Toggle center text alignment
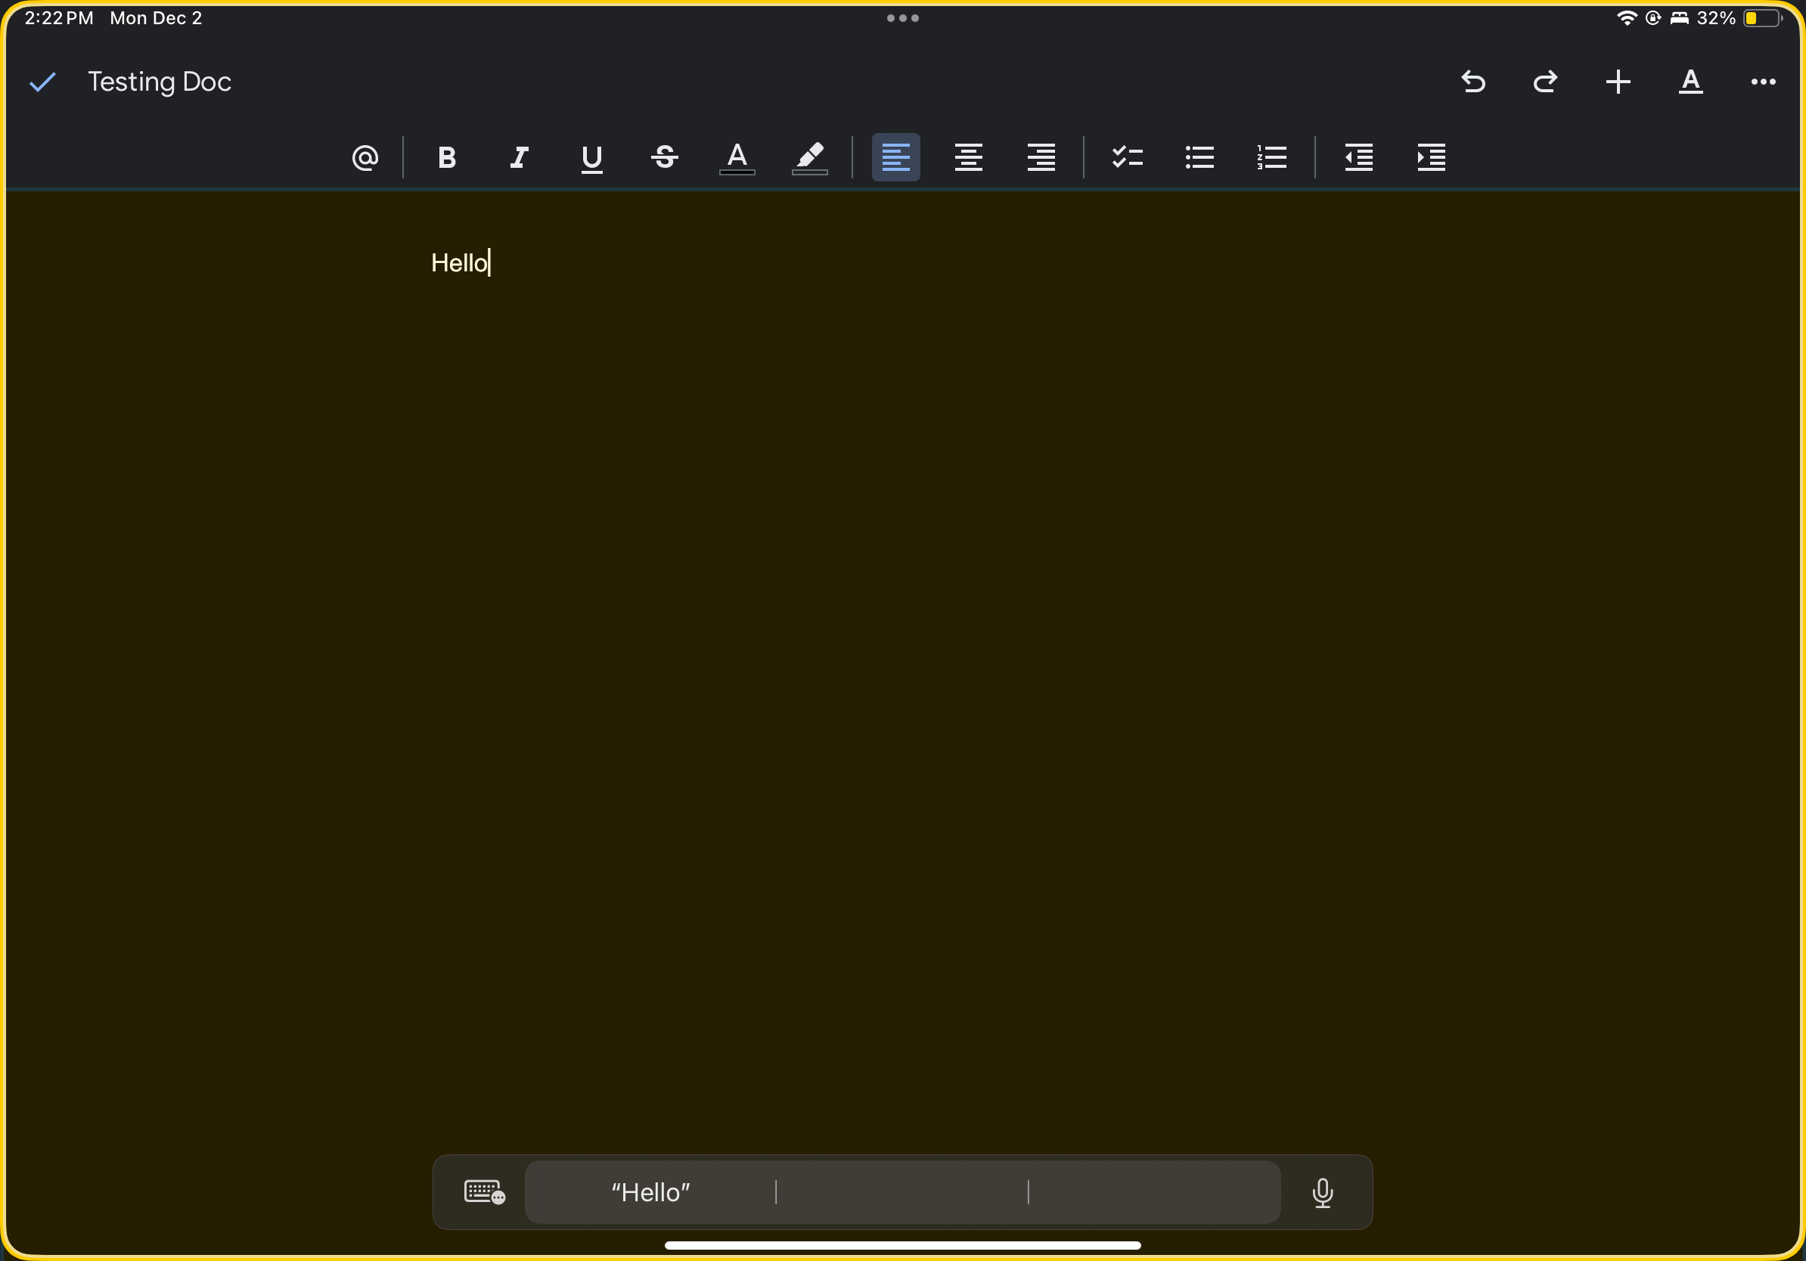The image size is (1806, 1261). 968,157
